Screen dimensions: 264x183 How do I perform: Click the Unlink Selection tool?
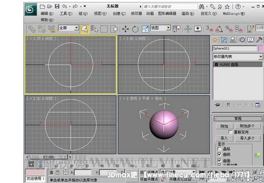[x=41, y=29]
